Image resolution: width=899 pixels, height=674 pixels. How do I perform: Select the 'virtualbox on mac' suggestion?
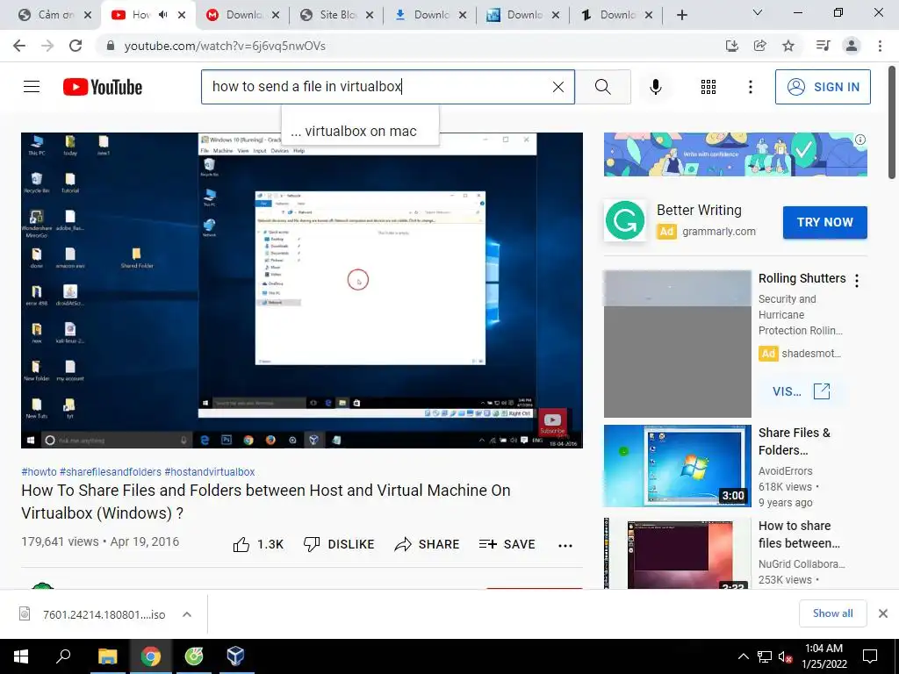click(x=360, y=132)
